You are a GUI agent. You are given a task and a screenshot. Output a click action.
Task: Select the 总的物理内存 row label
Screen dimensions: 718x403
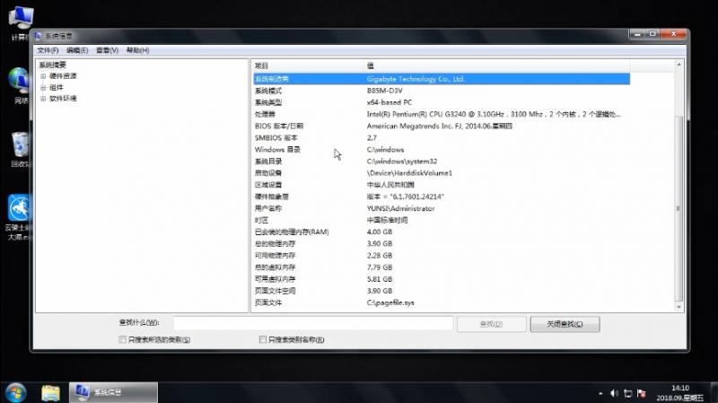pyautogui.click(x=275, y=243)
